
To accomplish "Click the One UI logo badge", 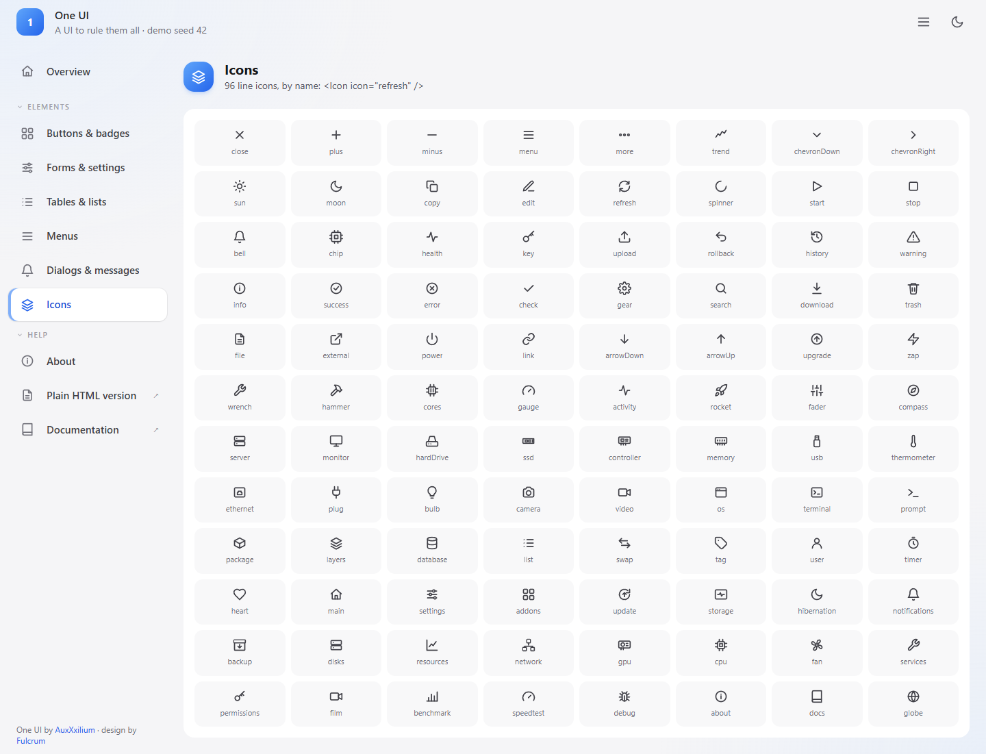I will 30,22.
